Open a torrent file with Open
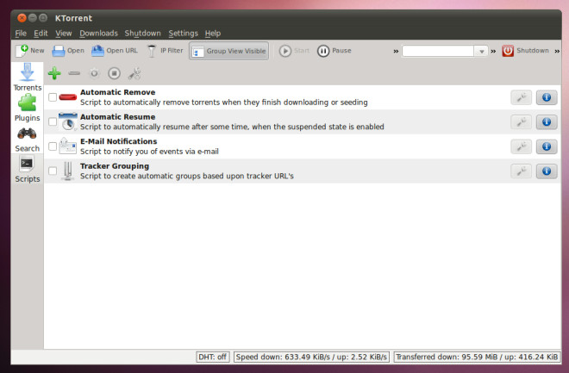 tap(68, 51)
